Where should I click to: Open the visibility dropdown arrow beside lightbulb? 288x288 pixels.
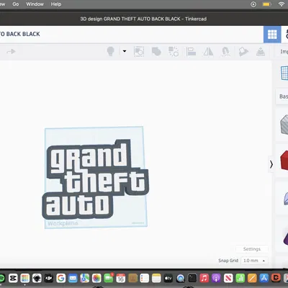tap(125, 51)
